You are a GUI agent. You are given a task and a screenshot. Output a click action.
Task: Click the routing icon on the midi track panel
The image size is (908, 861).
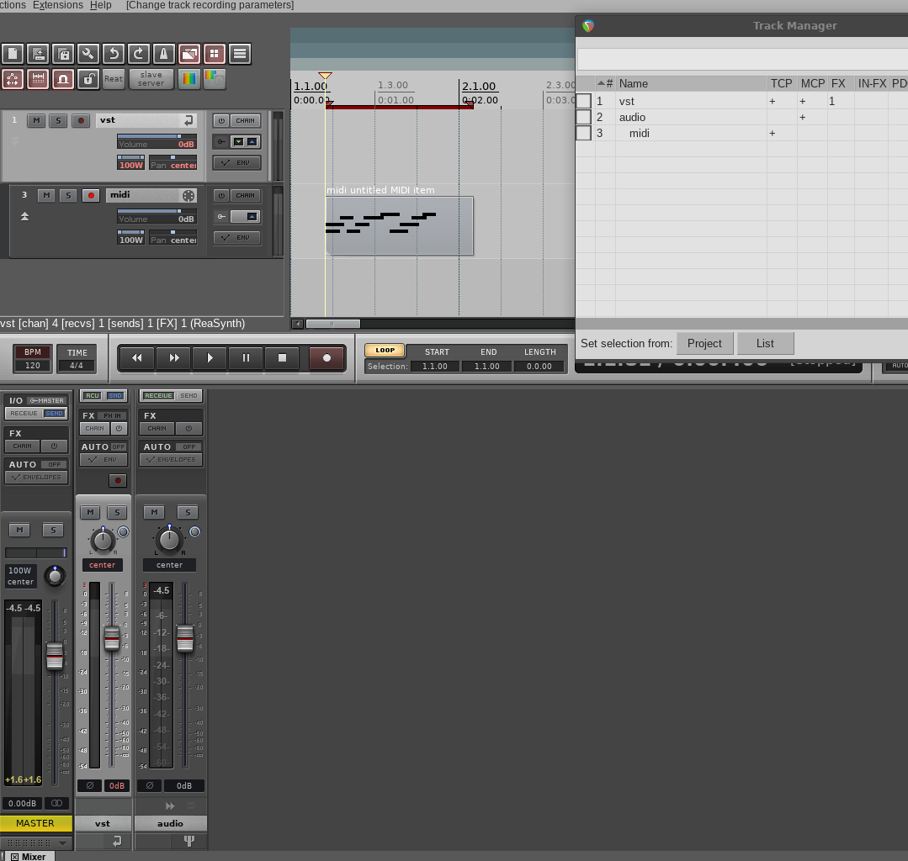coord(221,216)
